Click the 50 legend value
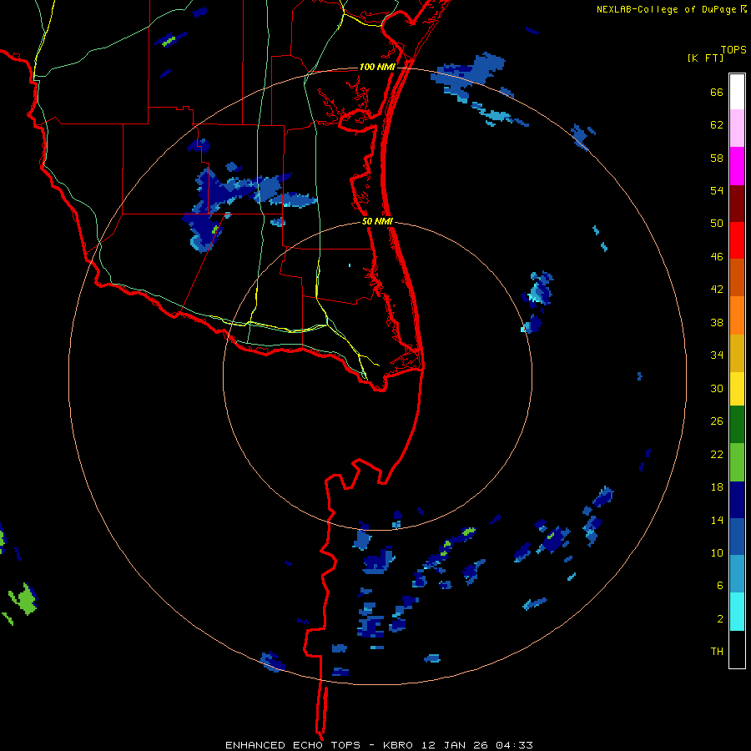 pos(717,223)
